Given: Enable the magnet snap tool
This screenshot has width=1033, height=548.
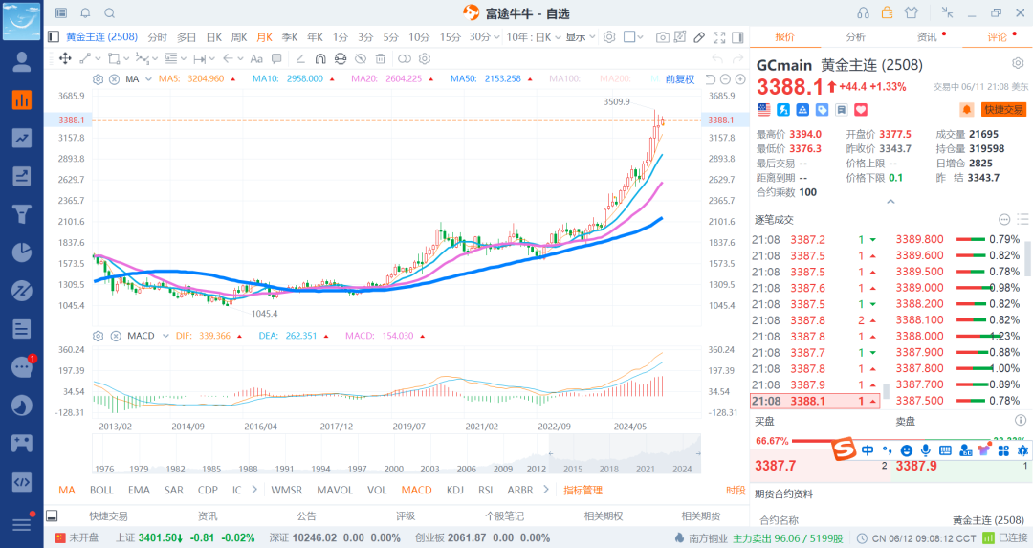Looking at the screenshot, I should [320, 58].
